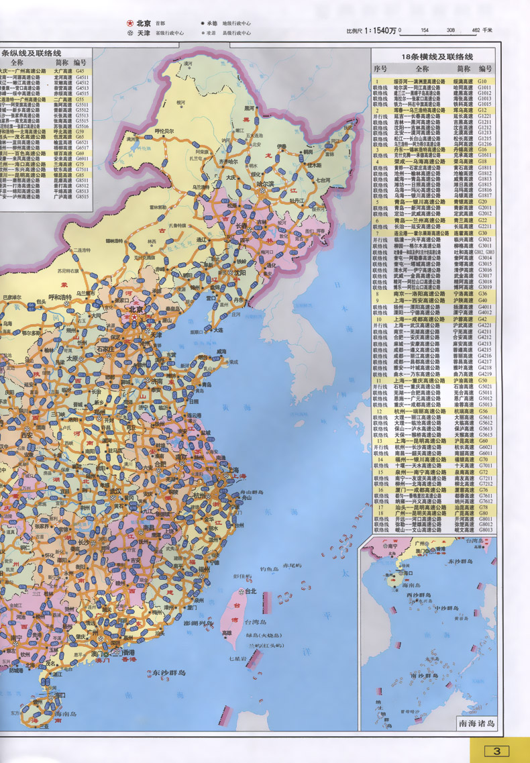The height and width of the screenshot is (763, 530).
Task: Click the 丹锡高速 abbreviation cell
Action: [462, 150]
